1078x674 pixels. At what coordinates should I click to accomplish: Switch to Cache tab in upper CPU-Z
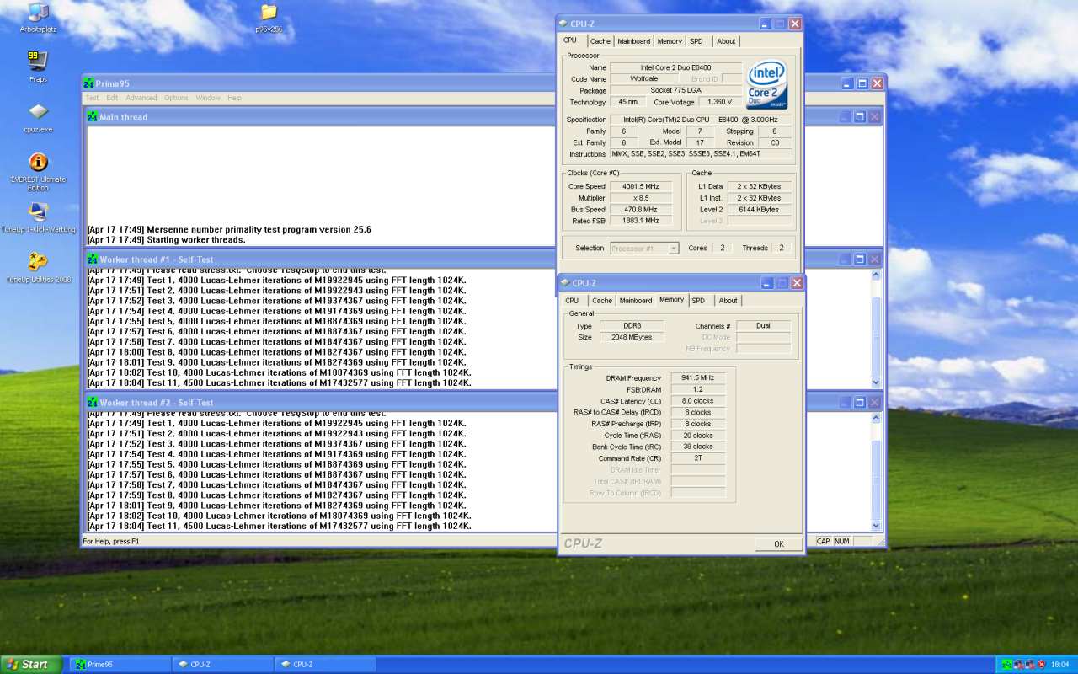click(600, 41)
